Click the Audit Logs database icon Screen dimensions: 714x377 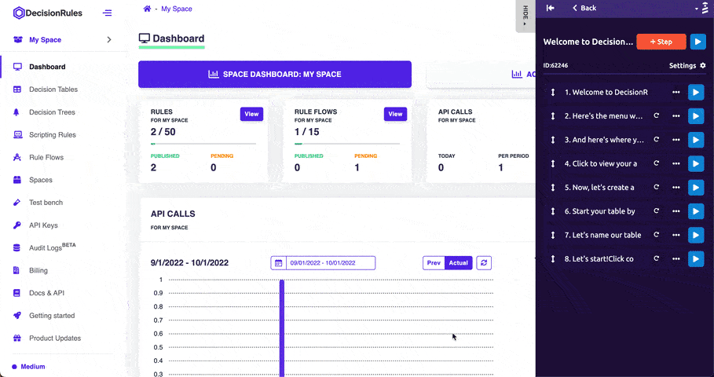pyautogui.click(x=16, y=247)
